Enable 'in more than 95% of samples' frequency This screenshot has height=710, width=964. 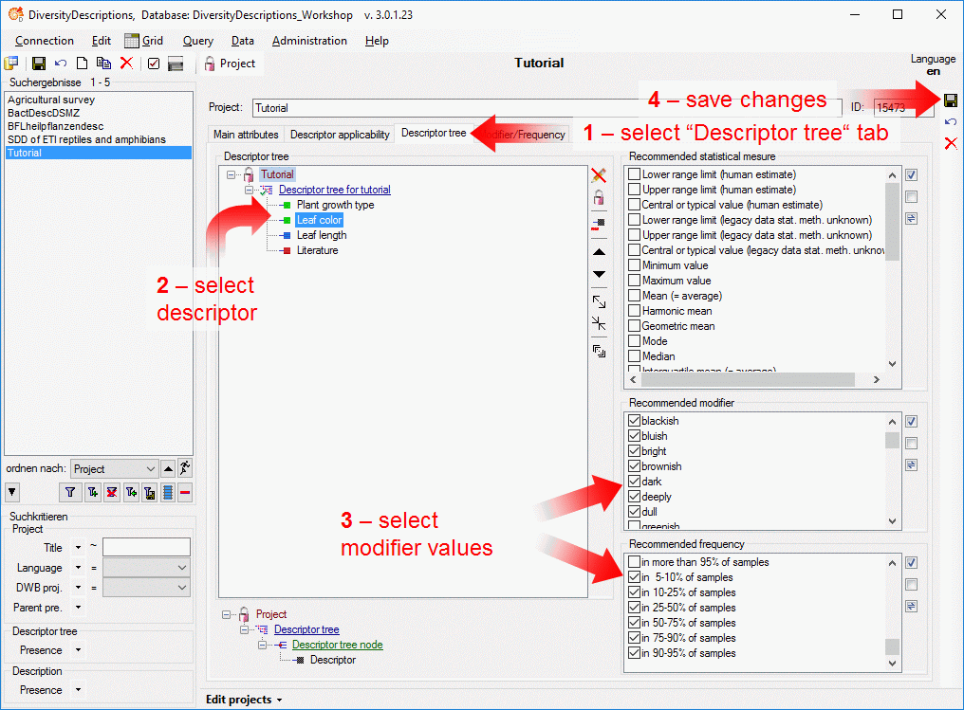(634, 562)
